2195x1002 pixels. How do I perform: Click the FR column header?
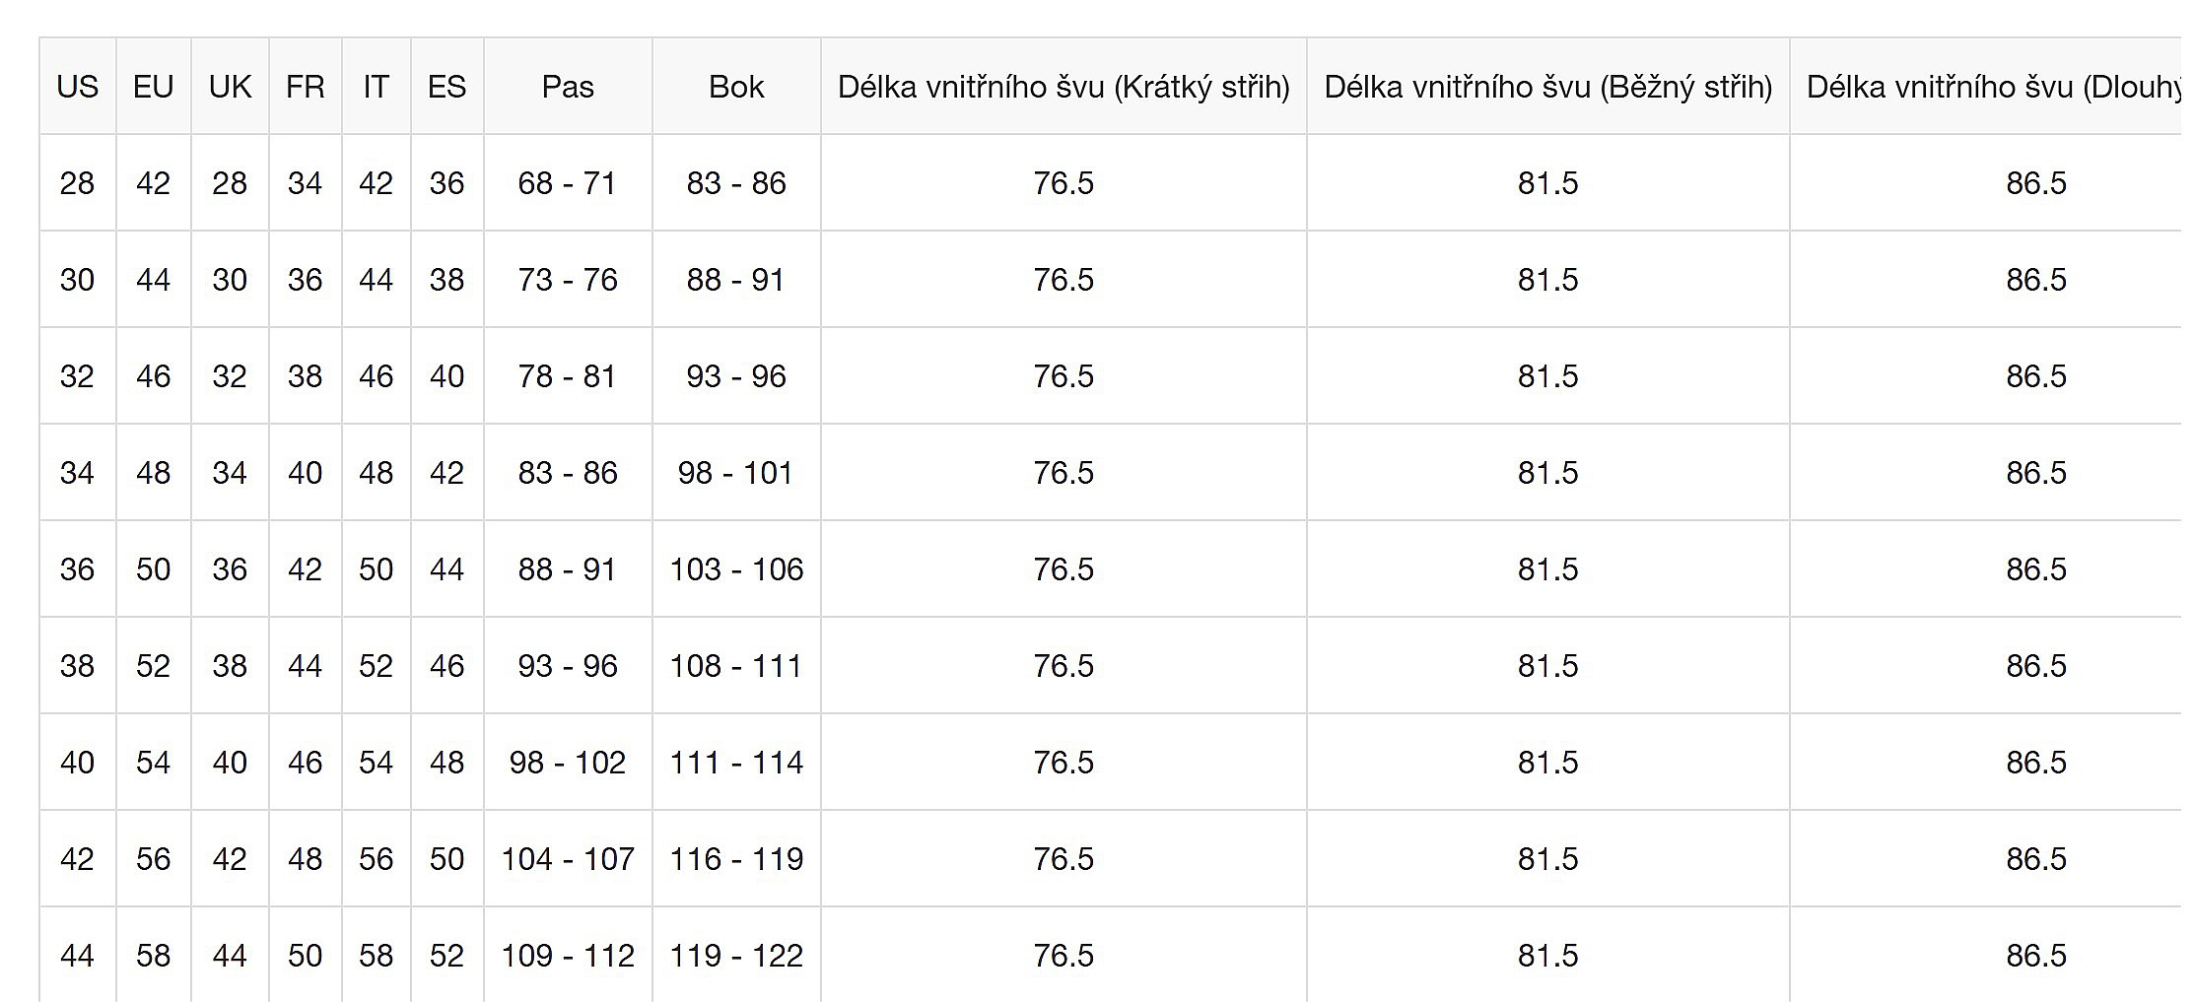coord(305,87)
